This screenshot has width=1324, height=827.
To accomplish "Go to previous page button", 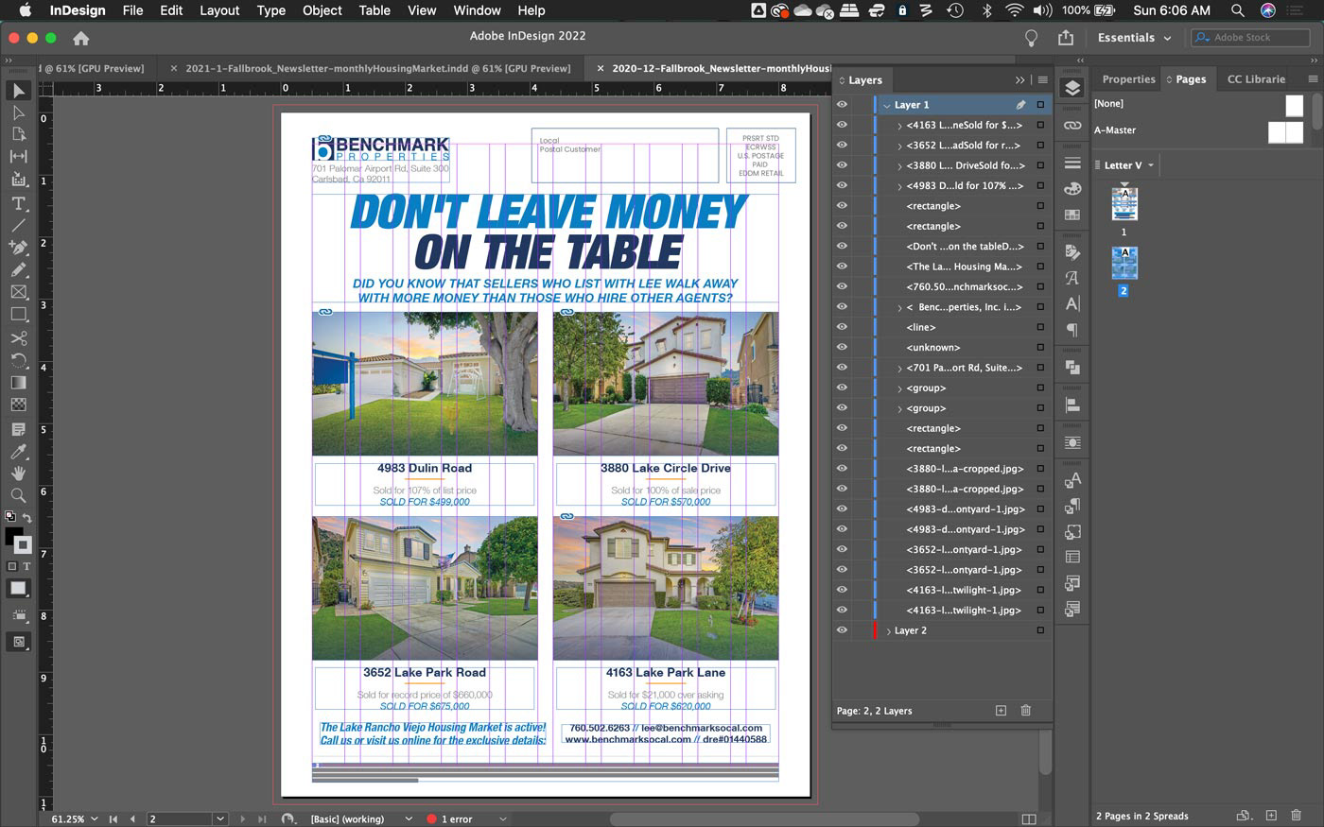I will [132, 818].
